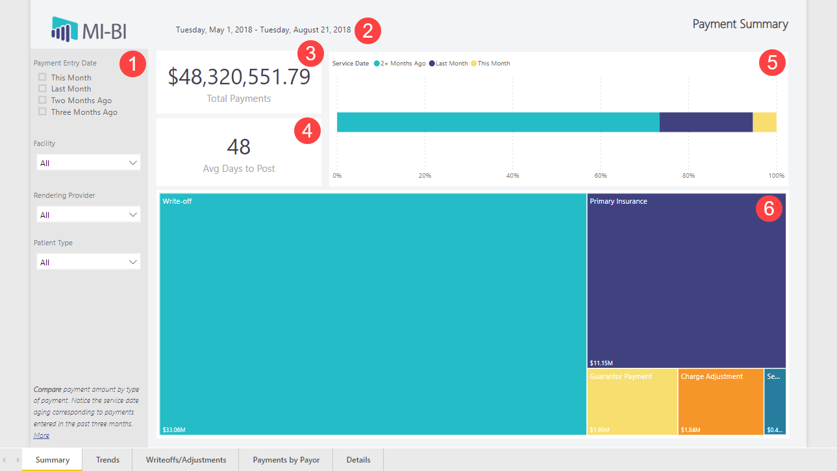This screenshot has width=837, height=471.
Task: Check the This Month checkbox
Action: (x=42, y=77)
